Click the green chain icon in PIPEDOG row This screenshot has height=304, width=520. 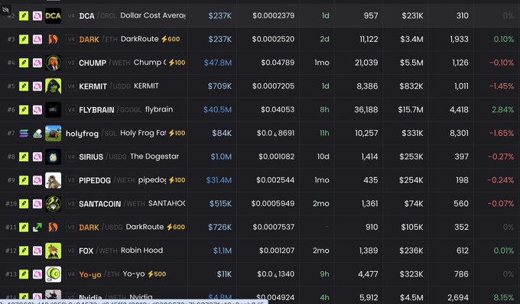tap(24, 180)
